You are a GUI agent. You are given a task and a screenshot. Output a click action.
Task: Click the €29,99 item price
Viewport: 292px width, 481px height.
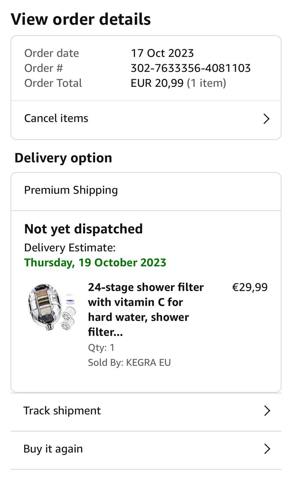[250, 287]
